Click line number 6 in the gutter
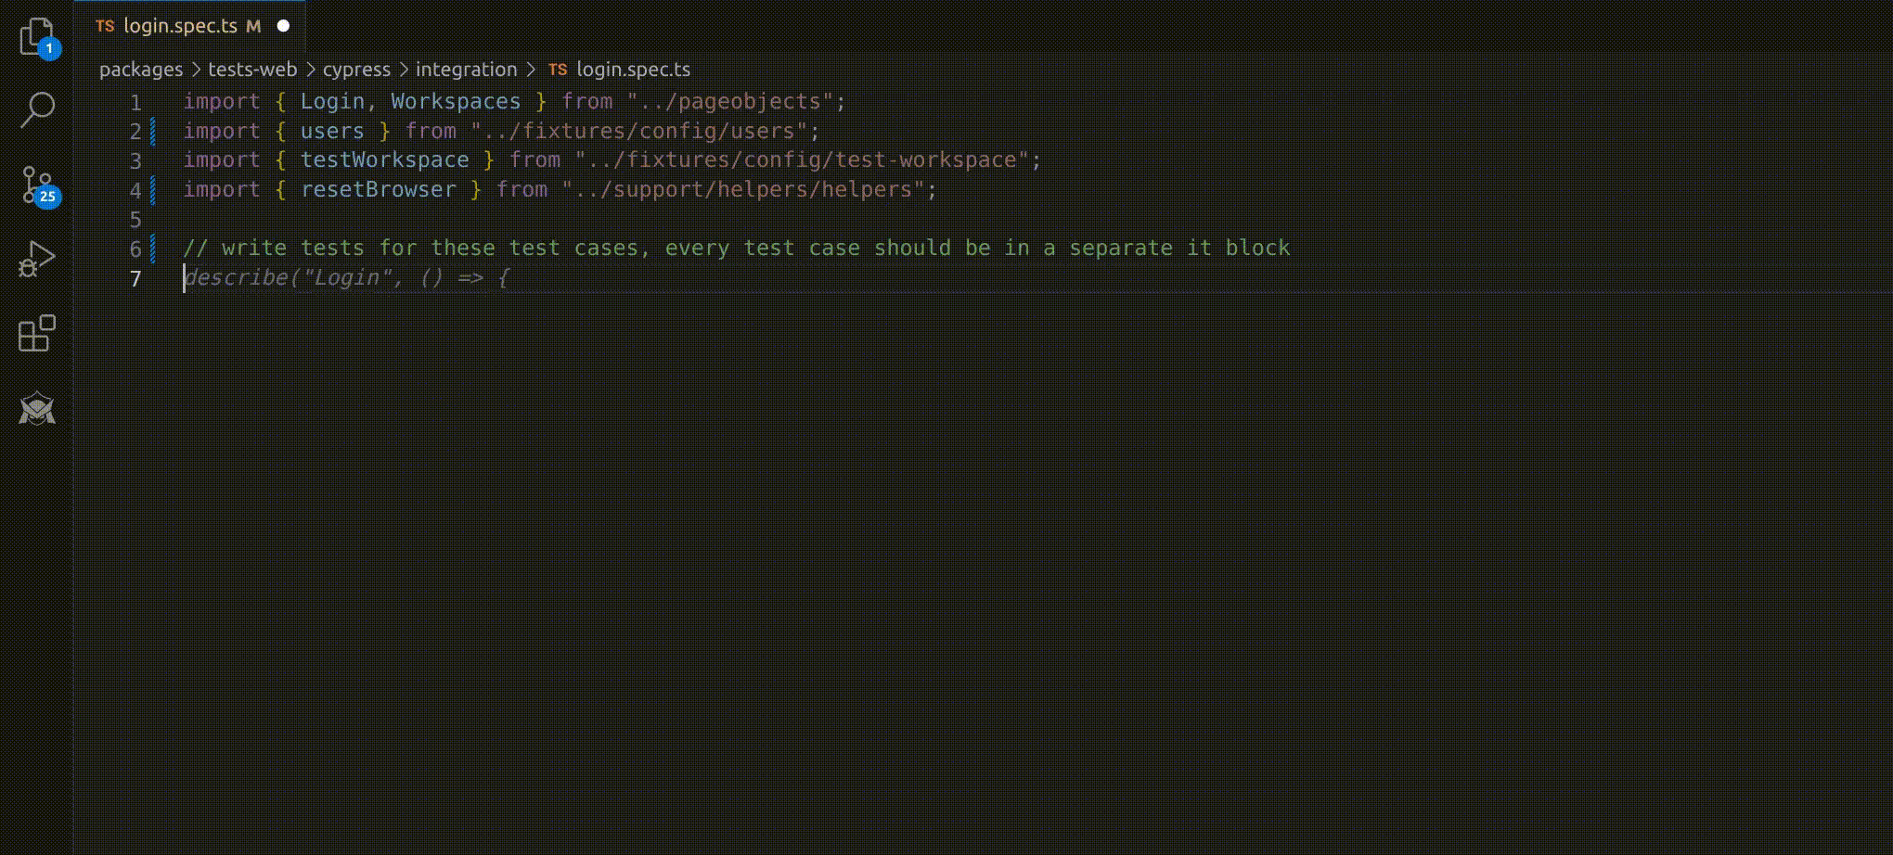This screenshot has height=855, width=1893. coord(135,249)
